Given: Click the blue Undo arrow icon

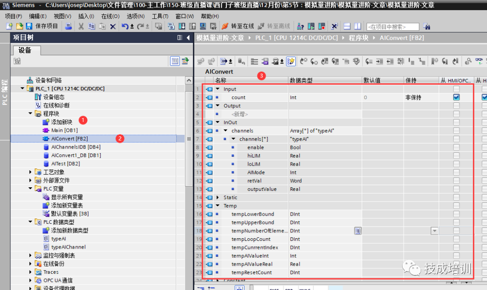Looking at the screenshot, I should coord(125,27).
